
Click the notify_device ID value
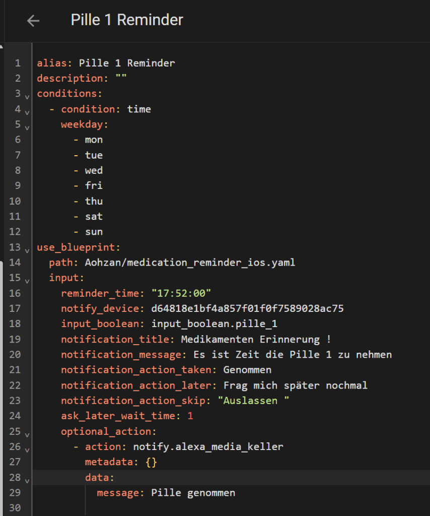247,308
